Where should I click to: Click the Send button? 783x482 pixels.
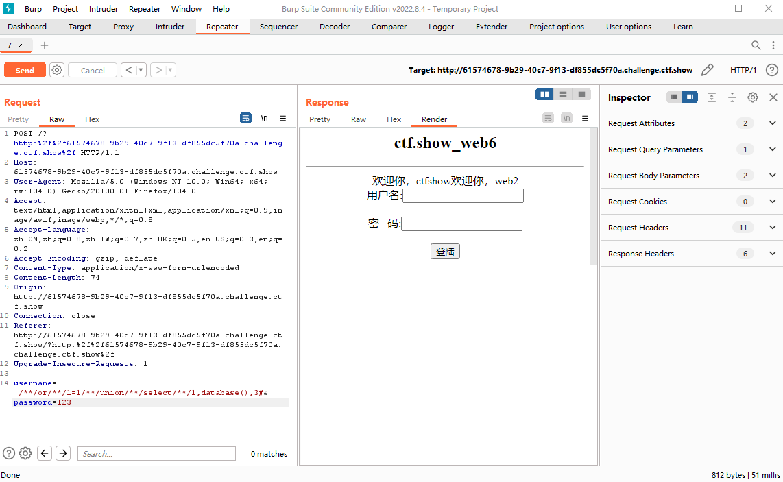coord(25,70)
